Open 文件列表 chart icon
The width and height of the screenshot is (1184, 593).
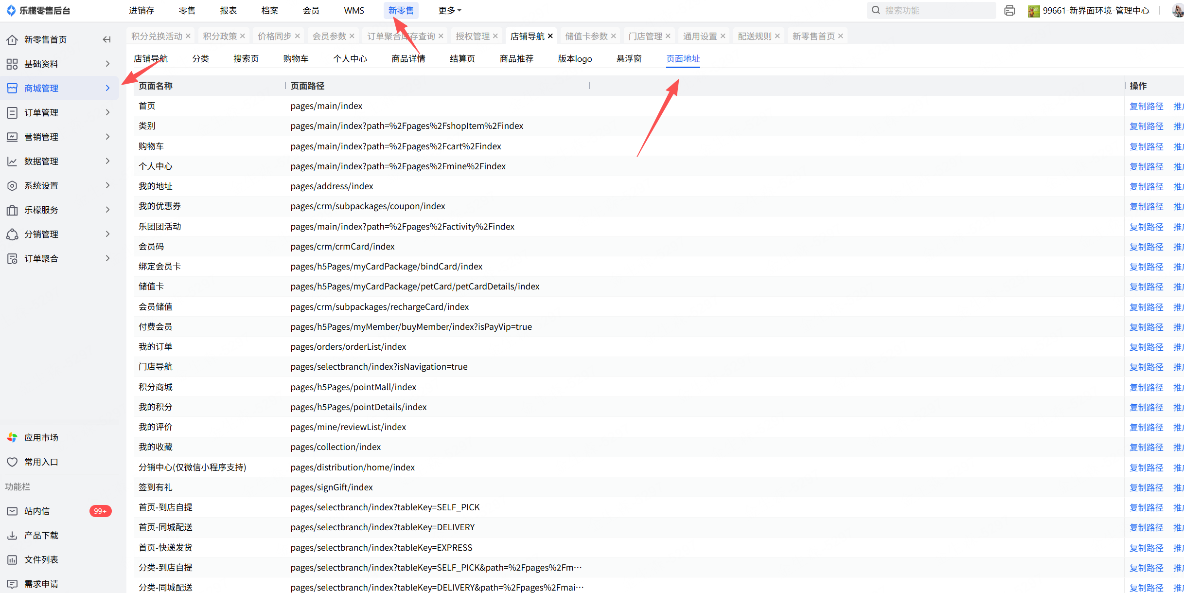(x=12, y=559)
